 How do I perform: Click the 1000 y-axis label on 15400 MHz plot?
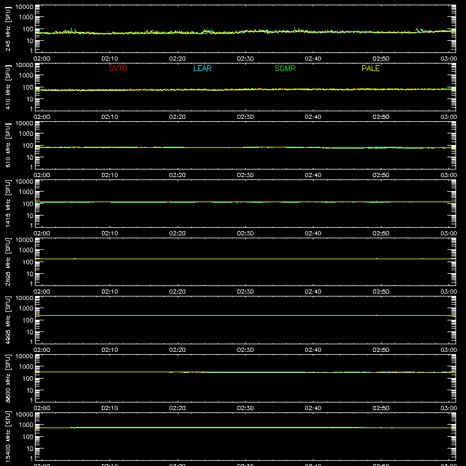tap(26, 425)
